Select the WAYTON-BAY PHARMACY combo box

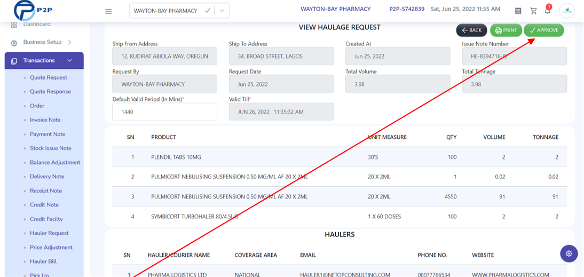click(179, 11)
